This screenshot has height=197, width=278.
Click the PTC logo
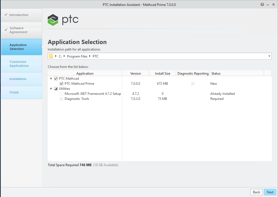[x=63, y=20]
